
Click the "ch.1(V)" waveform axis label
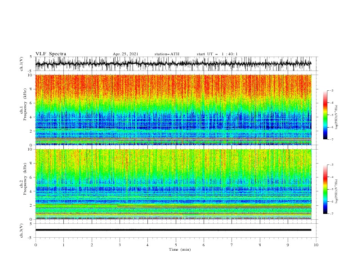tap(21, 64)
